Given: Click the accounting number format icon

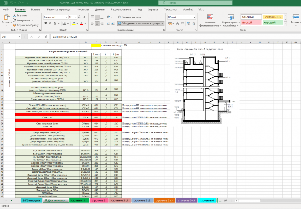Looking at the screenshot, I should pyautogui.click(x=170, y=23).
